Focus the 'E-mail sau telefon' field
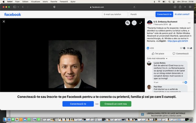Screen dimensions: 196x123 pyautogui.click(x=115, y=14)
